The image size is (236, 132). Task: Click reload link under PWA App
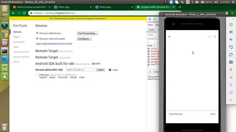pyautogui.click(x=73, y=77)
